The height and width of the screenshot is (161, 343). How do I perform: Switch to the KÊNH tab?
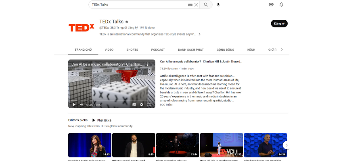[x=251, y=50]
